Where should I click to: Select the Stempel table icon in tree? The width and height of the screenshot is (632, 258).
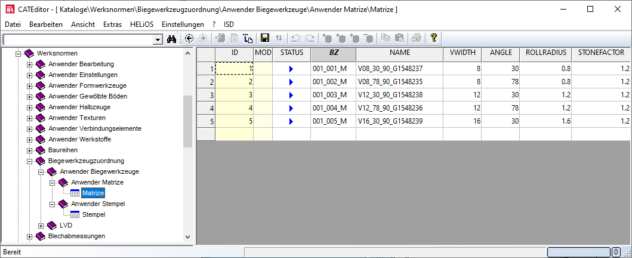click(75, 214)
